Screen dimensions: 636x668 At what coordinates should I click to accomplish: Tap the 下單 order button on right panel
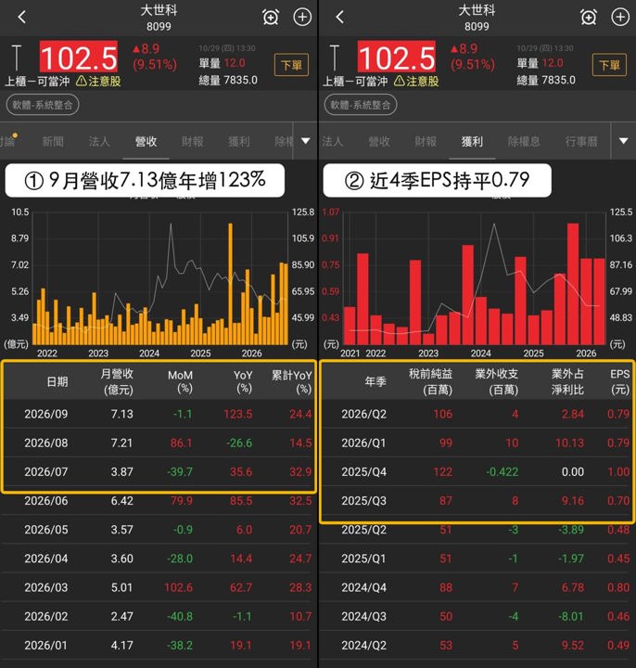coord(609,65)
